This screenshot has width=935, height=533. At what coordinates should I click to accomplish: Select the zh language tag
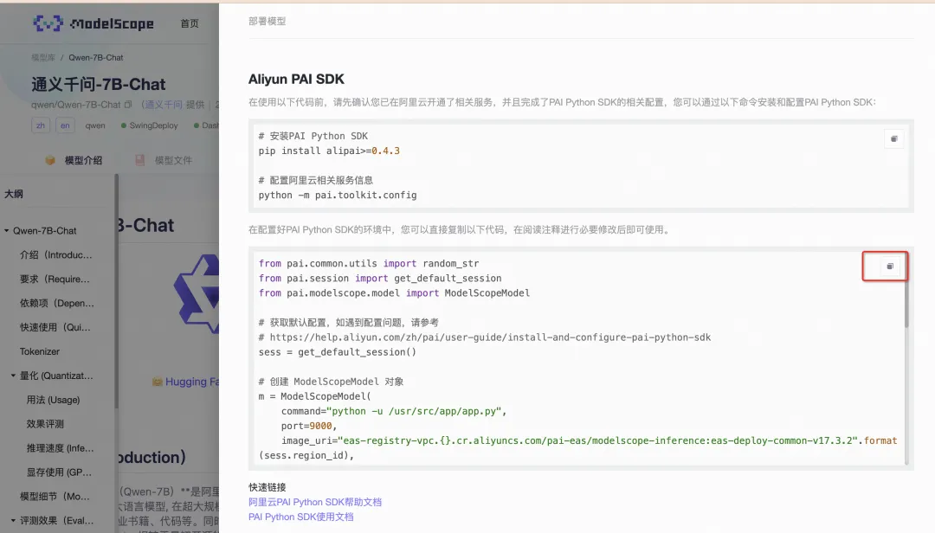(x=41, y=125)
